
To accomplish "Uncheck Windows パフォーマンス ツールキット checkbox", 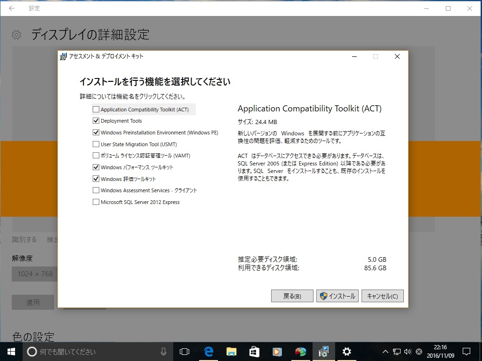I will tap(96, 167).
